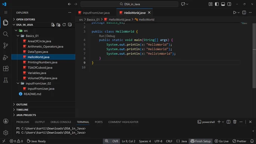The width and height of the screenshot is (256, 144).
Task: Toggle primary side bar visibility
Action: tap(216, 4)
